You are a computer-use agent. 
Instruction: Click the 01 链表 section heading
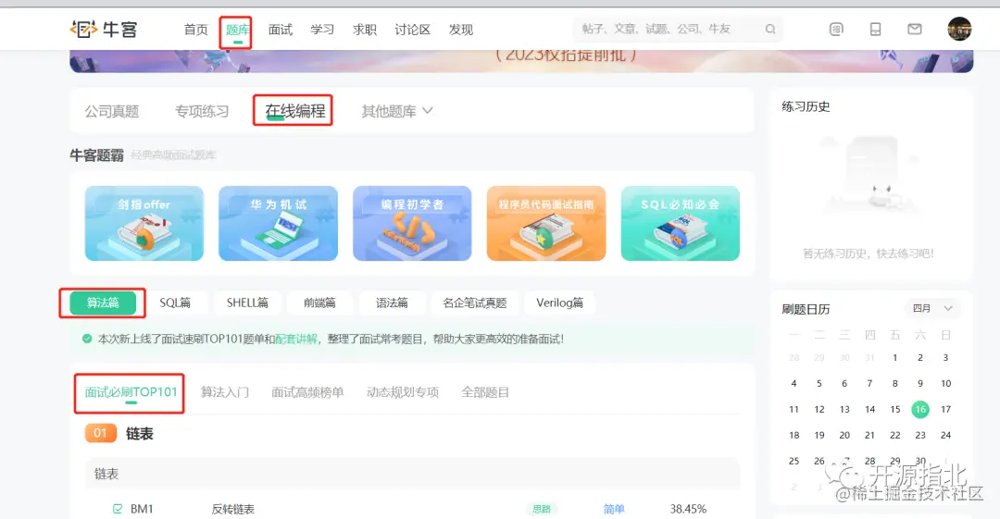[x=119, y=434]
